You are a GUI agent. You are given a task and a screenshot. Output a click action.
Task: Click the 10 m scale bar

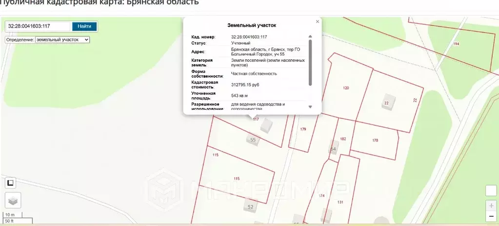point(13,215)
